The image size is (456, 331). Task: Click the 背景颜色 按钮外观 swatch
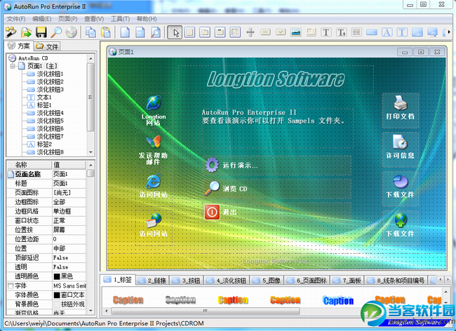click(57, 304)
